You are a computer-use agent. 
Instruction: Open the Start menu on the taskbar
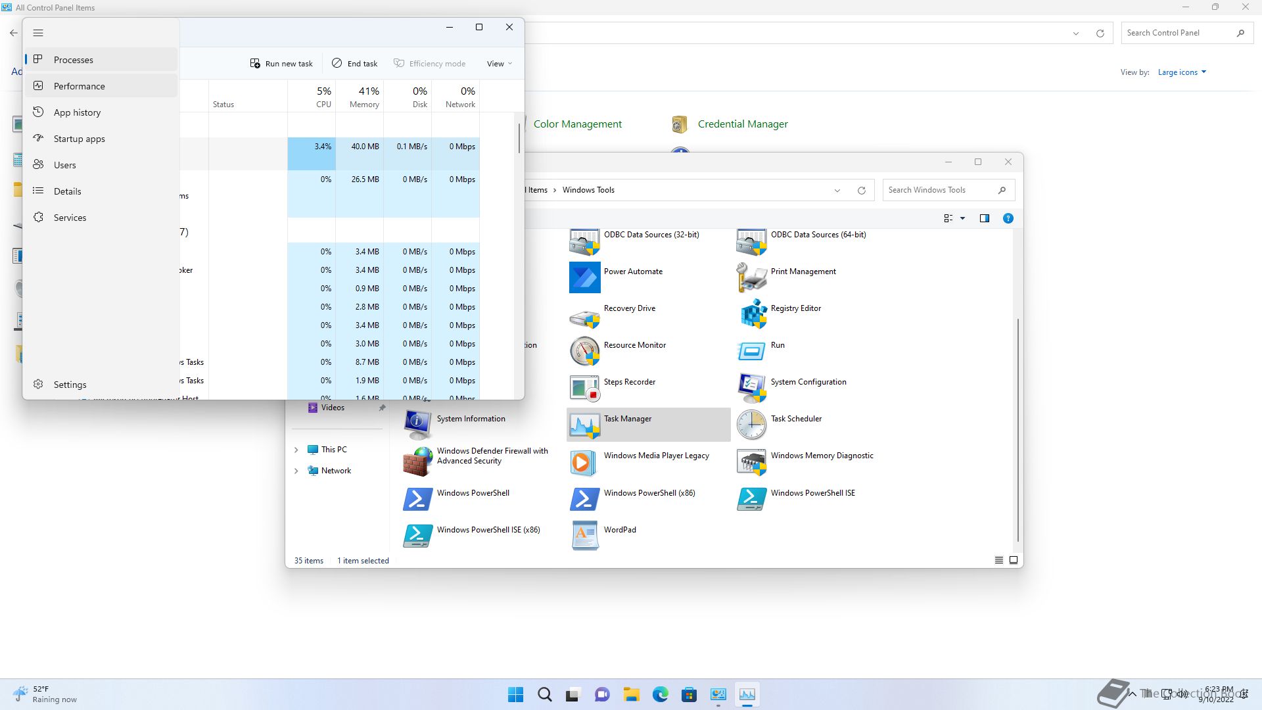(516, 694)
